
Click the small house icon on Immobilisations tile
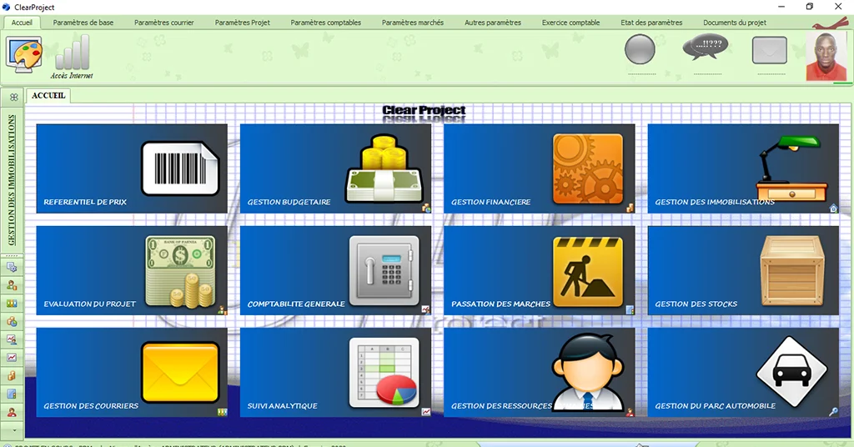(x=833, y=208)
